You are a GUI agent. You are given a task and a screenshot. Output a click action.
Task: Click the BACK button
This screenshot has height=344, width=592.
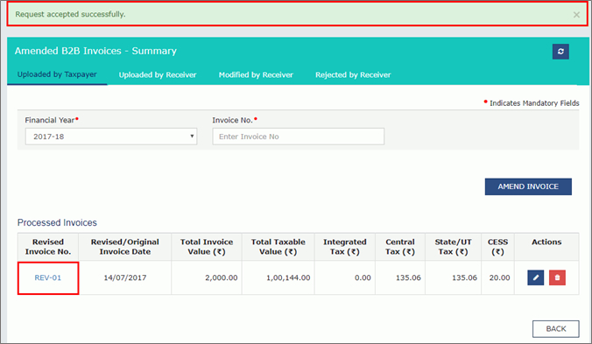[556, 329]
